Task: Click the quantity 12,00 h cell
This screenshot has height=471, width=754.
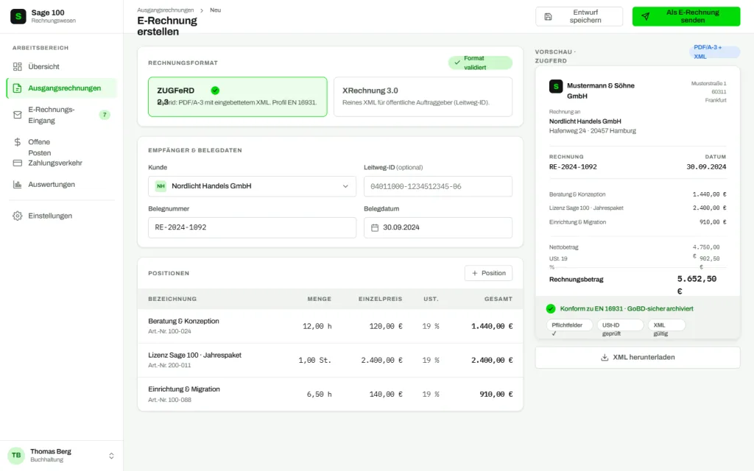Action: pyautogui.click(x=317, y=326)
